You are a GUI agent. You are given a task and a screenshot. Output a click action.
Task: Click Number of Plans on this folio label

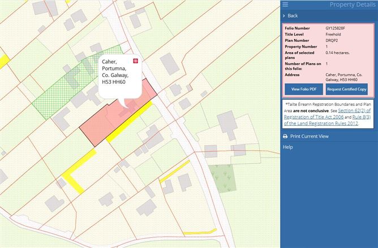click(303, 66)
